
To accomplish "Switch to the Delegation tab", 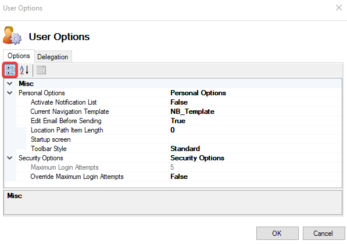I will (x=53, y=57).
